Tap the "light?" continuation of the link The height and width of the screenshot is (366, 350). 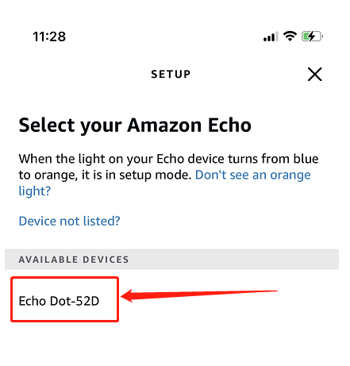coord(34,191)
